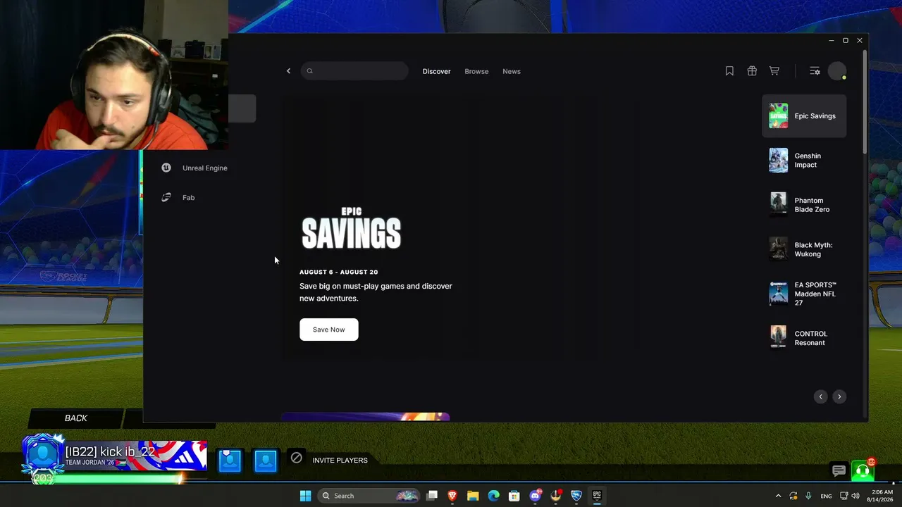This screenshot has height=507, width=902.
Task: Open the Discover tab
Action: click(436, 71)
